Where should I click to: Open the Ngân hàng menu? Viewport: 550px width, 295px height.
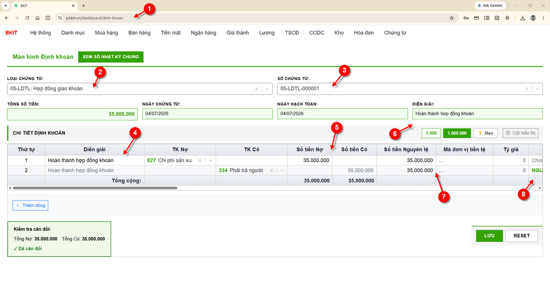click(x=204, y=33)
